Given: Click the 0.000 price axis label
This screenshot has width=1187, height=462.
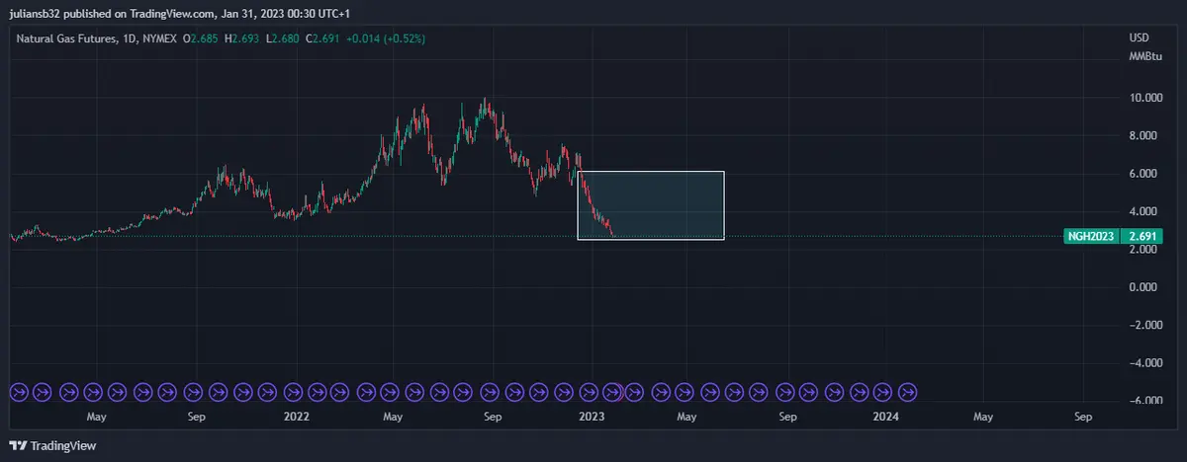Looking at the screenshot, I should coord(1145,287).
